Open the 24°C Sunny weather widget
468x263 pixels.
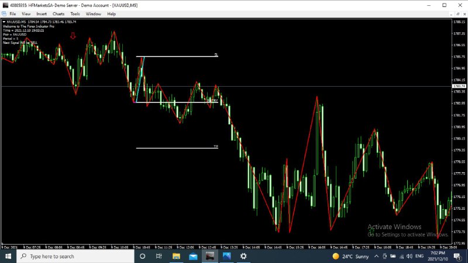(350, 257)
